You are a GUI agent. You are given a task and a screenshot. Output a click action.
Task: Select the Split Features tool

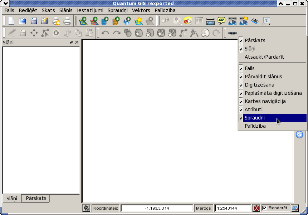coord(194,33)
